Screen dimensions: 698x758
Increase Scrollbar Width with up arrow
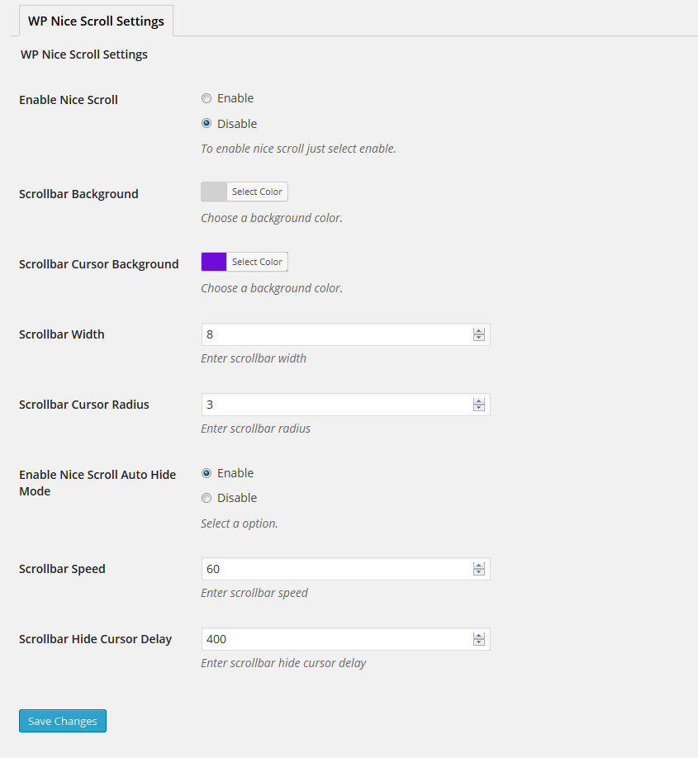[479, 331]
